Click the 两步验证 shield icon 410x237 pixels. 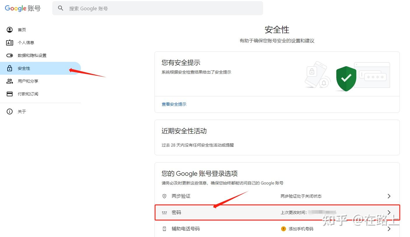pos(164,196)
